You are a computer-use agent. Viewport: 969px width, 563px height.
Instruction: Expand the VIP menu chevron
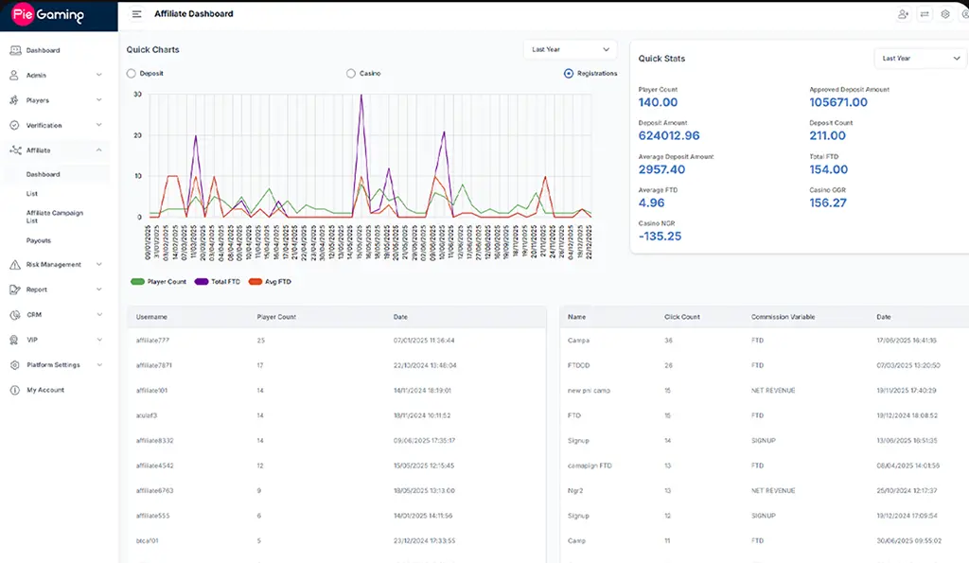point(98,340)
